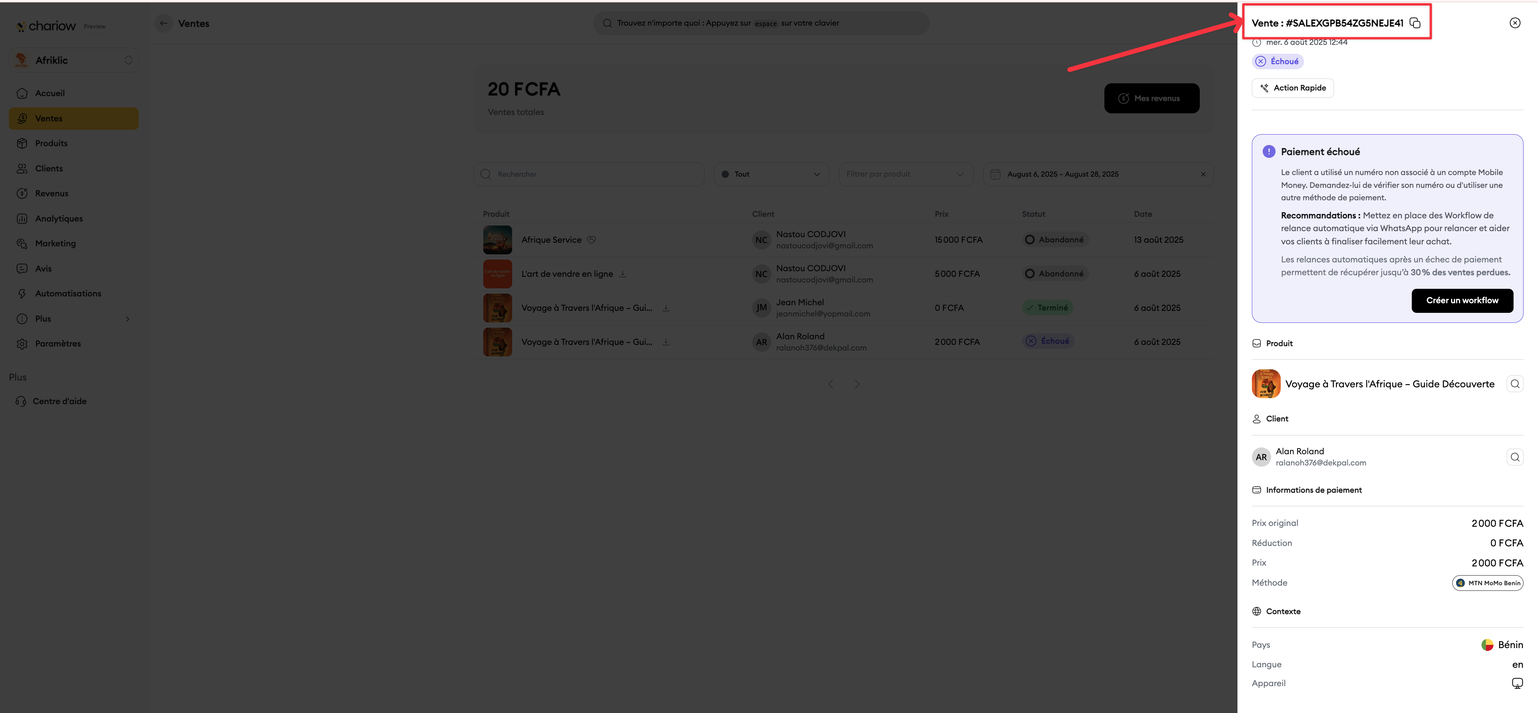Click the AR client avatar in the panel

click(1261, 457)
